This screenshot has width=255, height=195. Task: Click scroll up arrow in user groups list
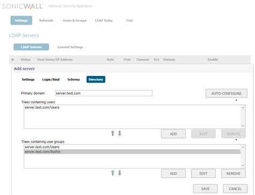pyautogui.click(x=243, y=147)
